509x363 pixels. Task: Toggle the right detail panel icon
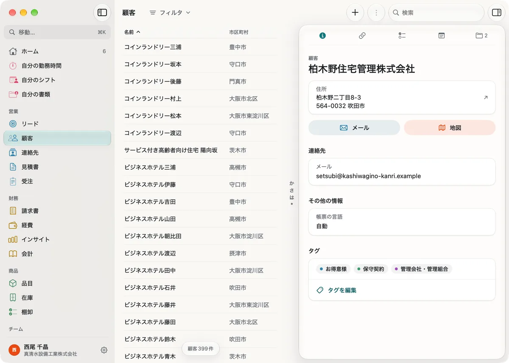(x=496, y=13)
